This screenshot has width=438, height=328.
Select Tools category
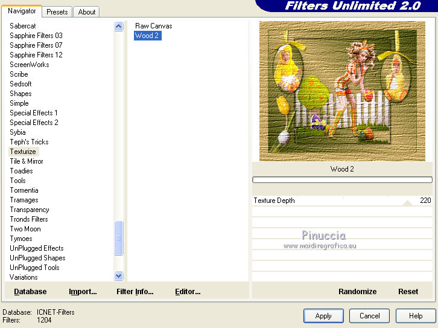click(18, 181)
